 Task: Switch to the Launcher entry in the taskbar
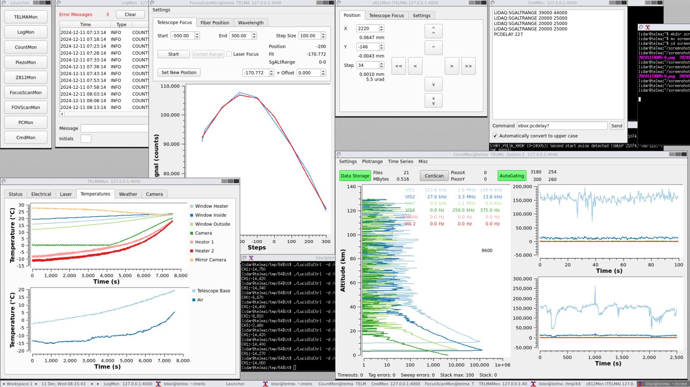pos(235,384)
